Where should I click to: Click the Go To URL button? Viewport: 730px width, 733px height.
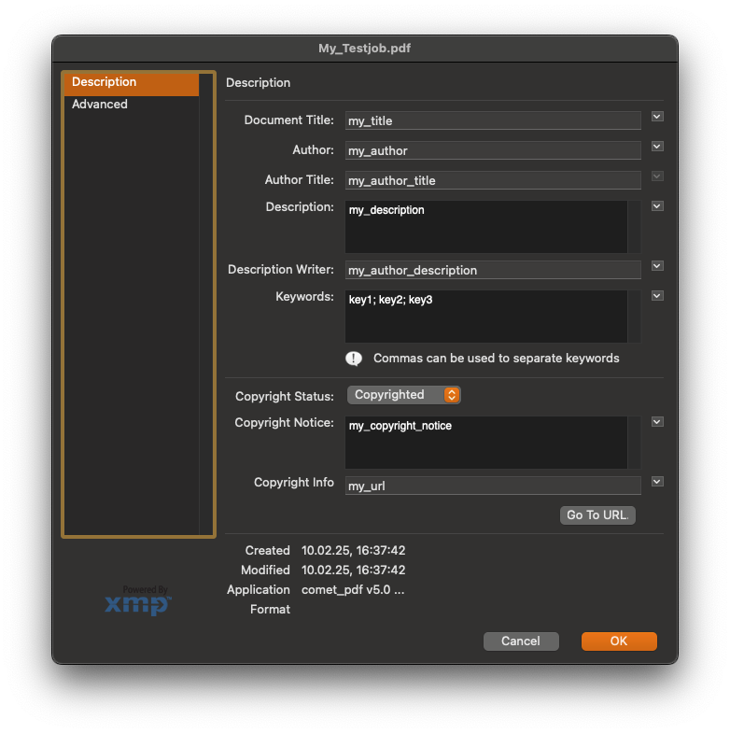[x=597, y=515]
